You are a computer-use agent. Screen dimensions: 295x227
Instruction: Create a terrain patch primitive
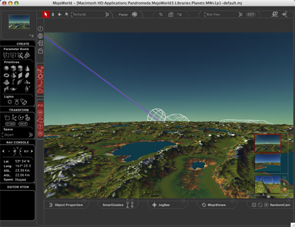(6, 82)
